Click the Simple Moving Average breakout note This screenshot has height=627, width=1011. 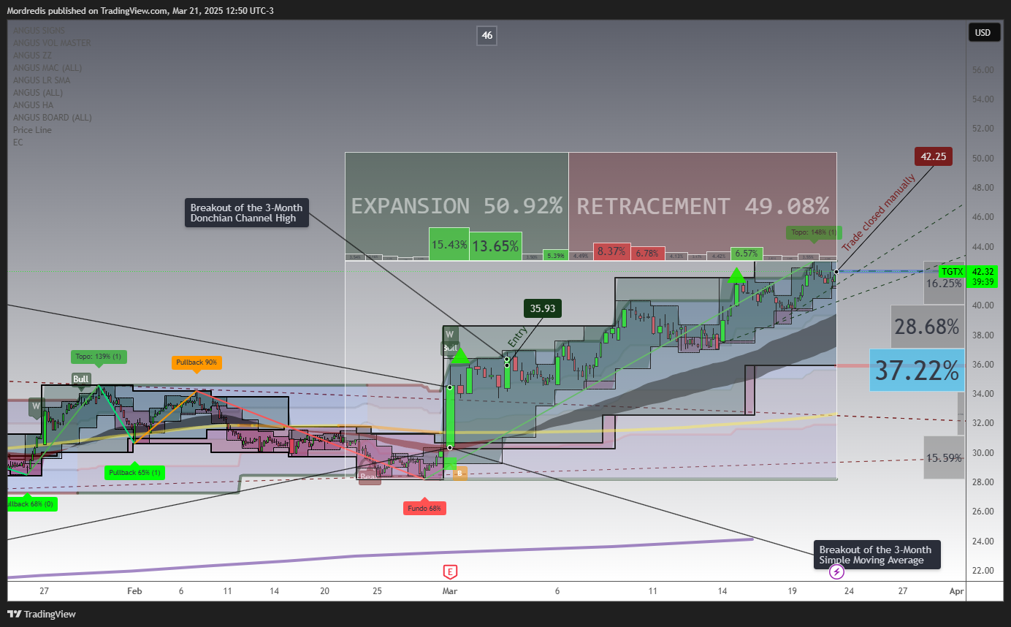tap(877, 555)
